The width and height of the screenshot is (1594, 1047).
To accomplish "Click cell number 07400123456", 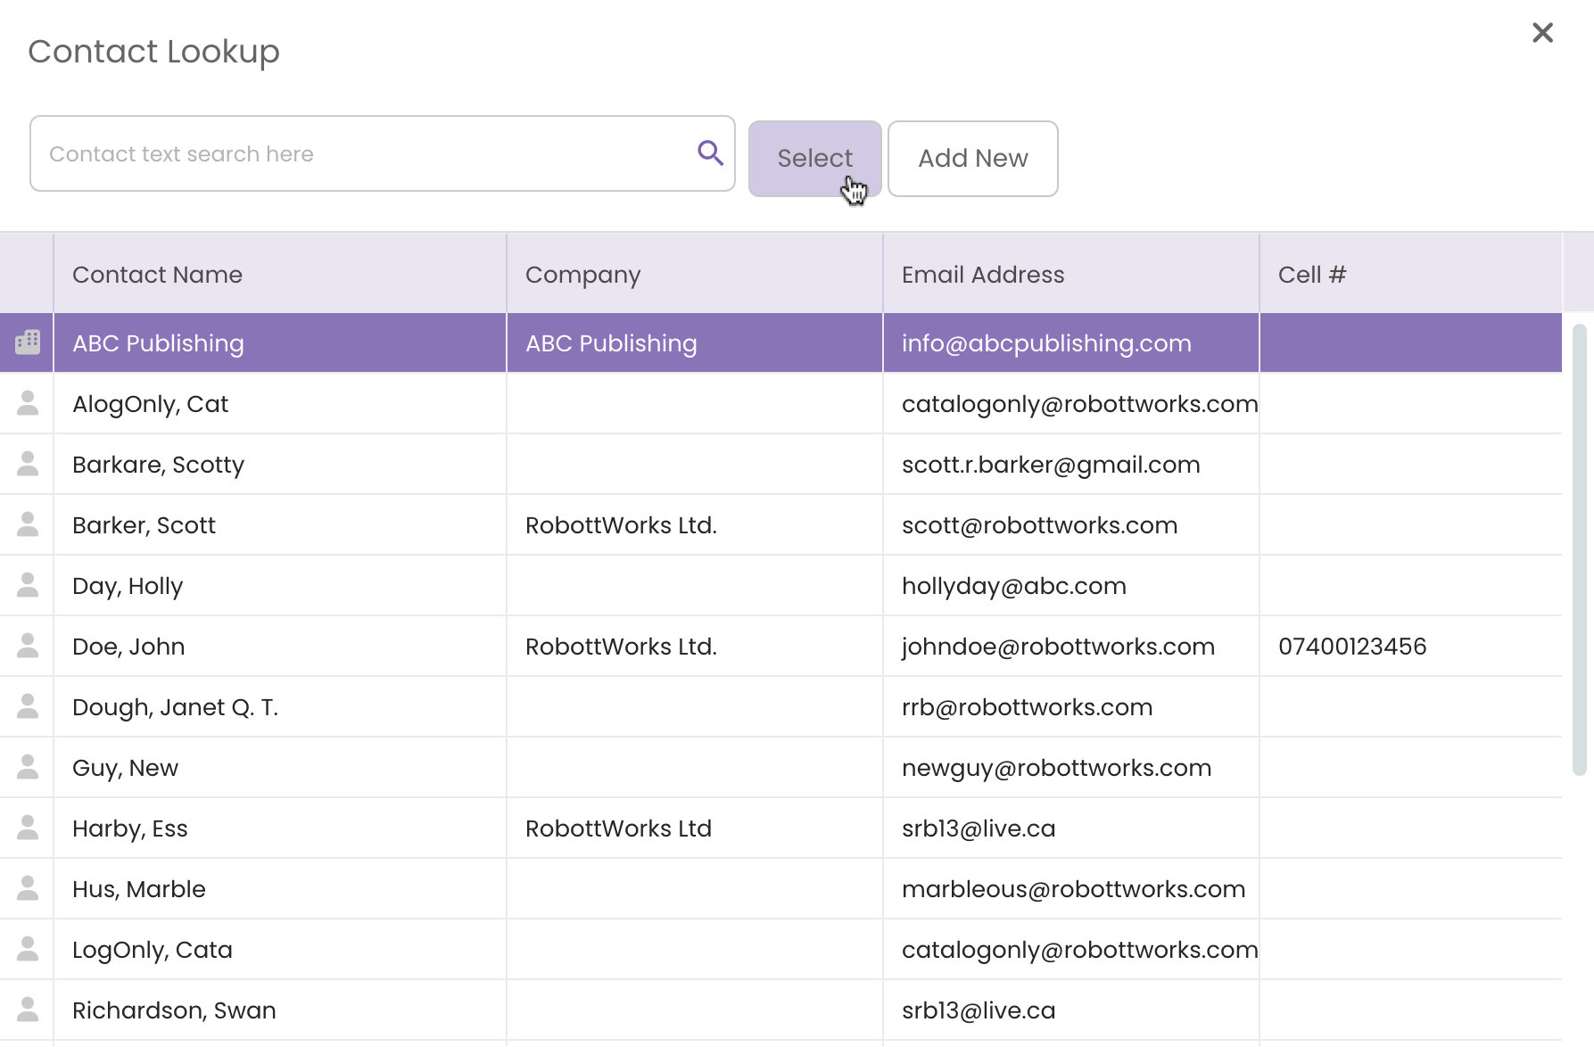I will point(1352,647).
